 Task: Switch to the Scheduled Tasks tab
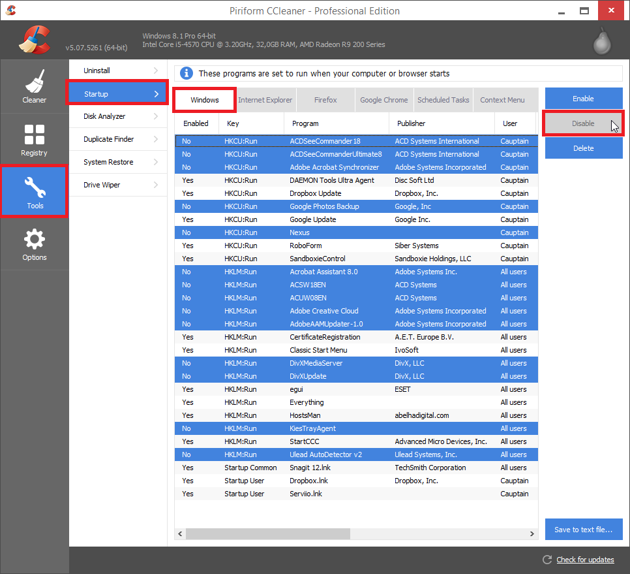(443, 100)
